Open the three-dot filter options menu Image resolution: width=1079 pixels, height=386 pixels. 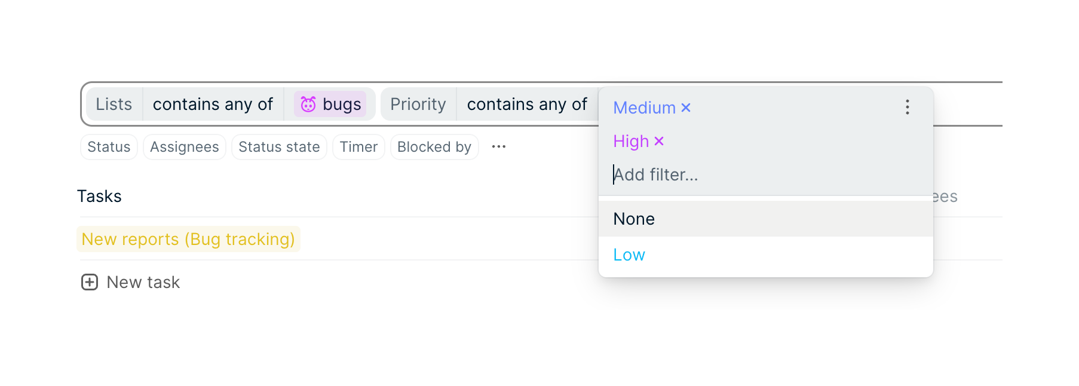click(x=907, y=108)
